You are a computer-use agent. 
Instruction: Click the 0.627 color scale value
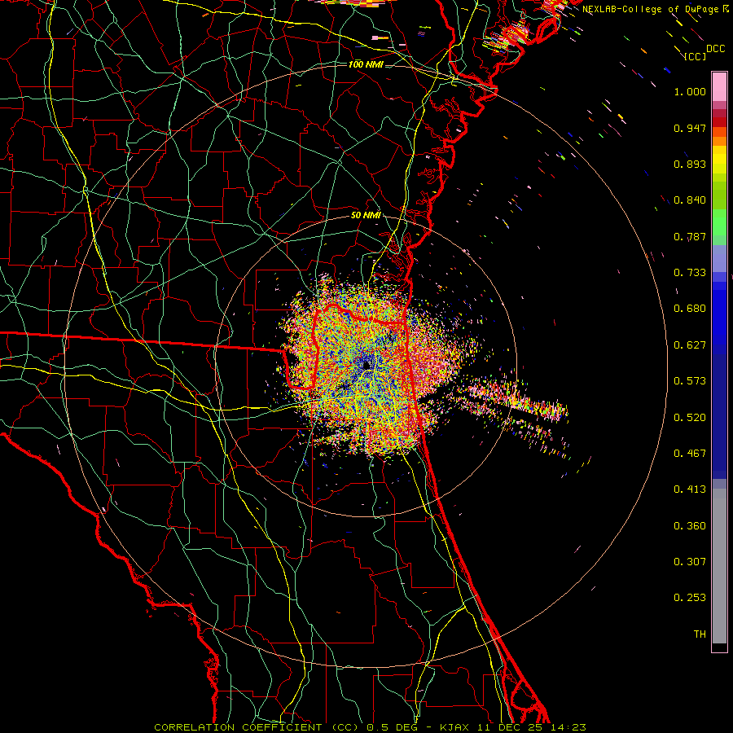(690, 345)
